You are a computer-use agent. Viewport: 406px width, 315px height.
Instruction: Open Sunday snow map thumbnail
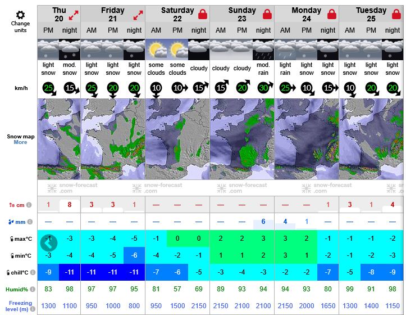[x=242, y=139]
